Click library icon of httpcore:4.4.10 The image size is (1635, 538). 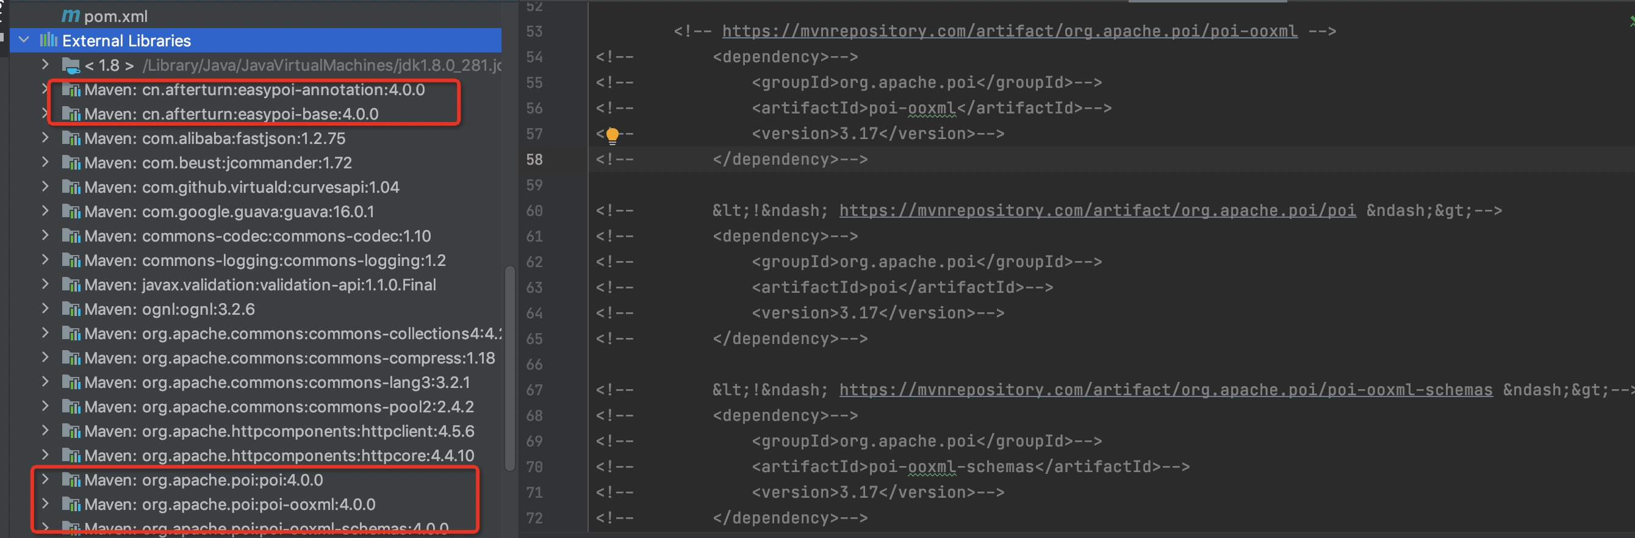pos(71,456)
